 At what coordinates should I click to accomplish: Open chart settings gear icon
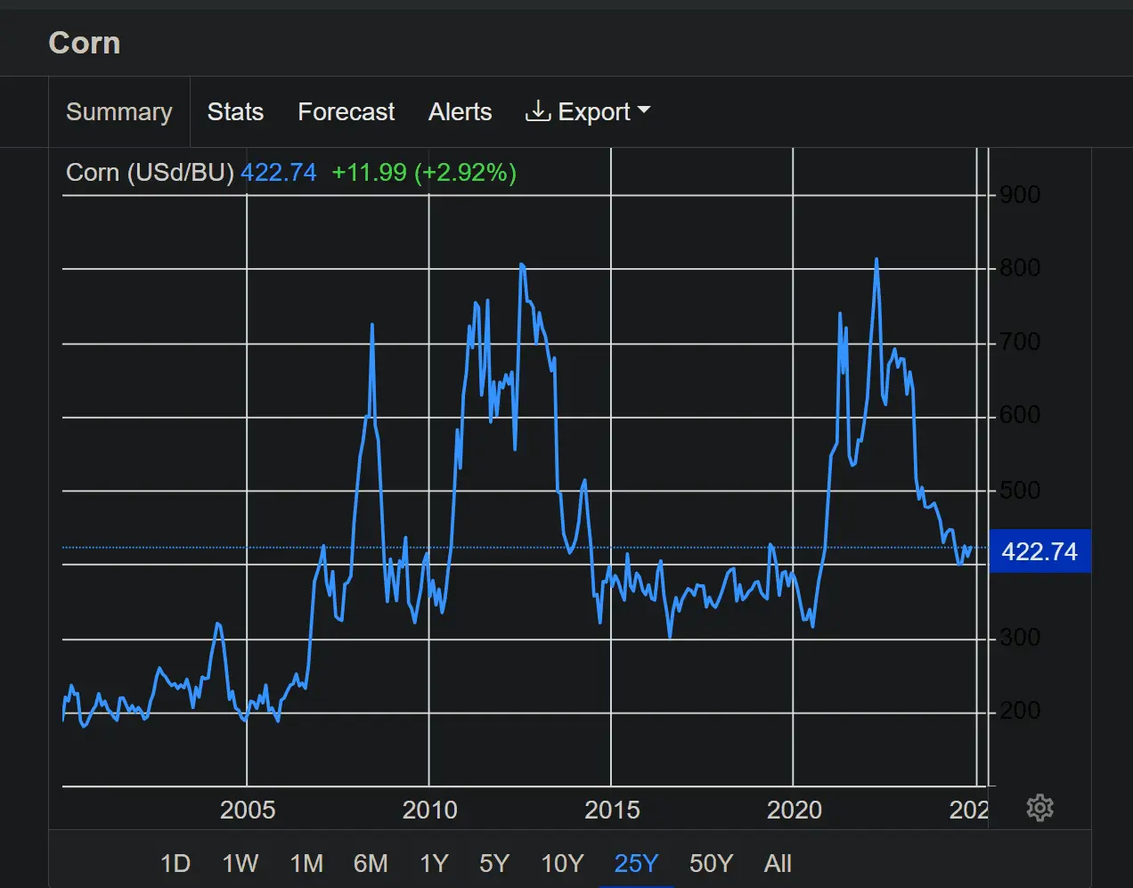(x=1039, y=808)
